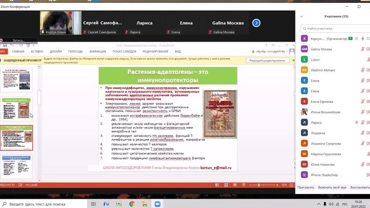Open the РЕЦЕНЗИРОВАНИЕ ribbon tab
370x208 pixels.
point(156,51)
